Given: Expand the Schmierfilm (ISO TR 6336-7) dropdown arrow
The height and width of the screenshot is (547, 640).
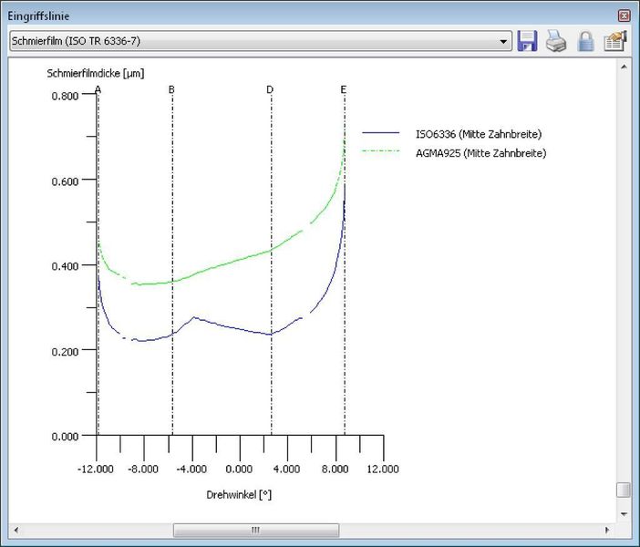Looking at the screenshot, I should pos(505,42).
